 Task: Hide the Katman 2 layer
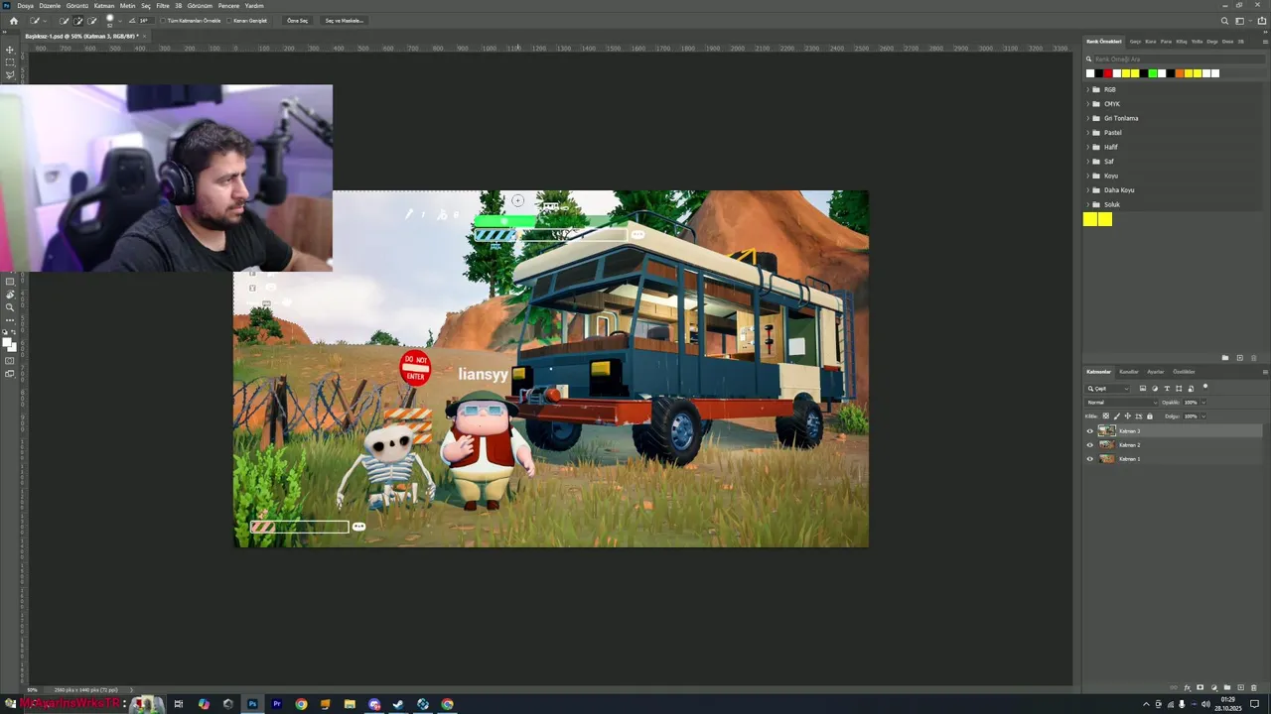point(1089,445)
